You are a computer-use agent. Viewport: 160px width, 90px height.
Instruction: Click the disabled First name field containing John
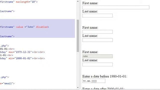coord(97,56)
